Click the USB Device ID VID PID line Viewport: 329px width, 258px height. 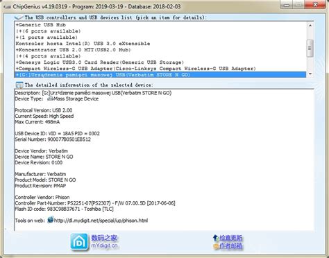(x=58, y=133)
